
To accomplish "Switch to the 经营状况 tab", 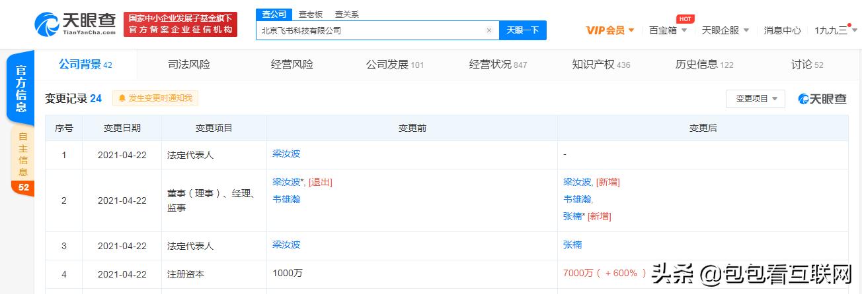I will [x=498, y=65].
